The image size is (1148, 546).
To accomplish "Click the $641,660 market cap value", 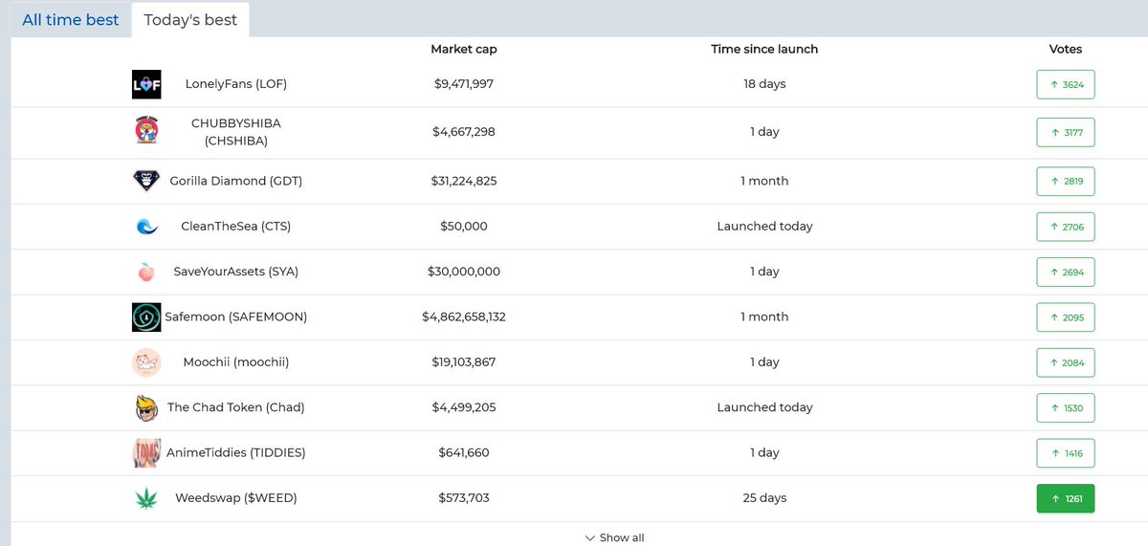I will [464, 452].
